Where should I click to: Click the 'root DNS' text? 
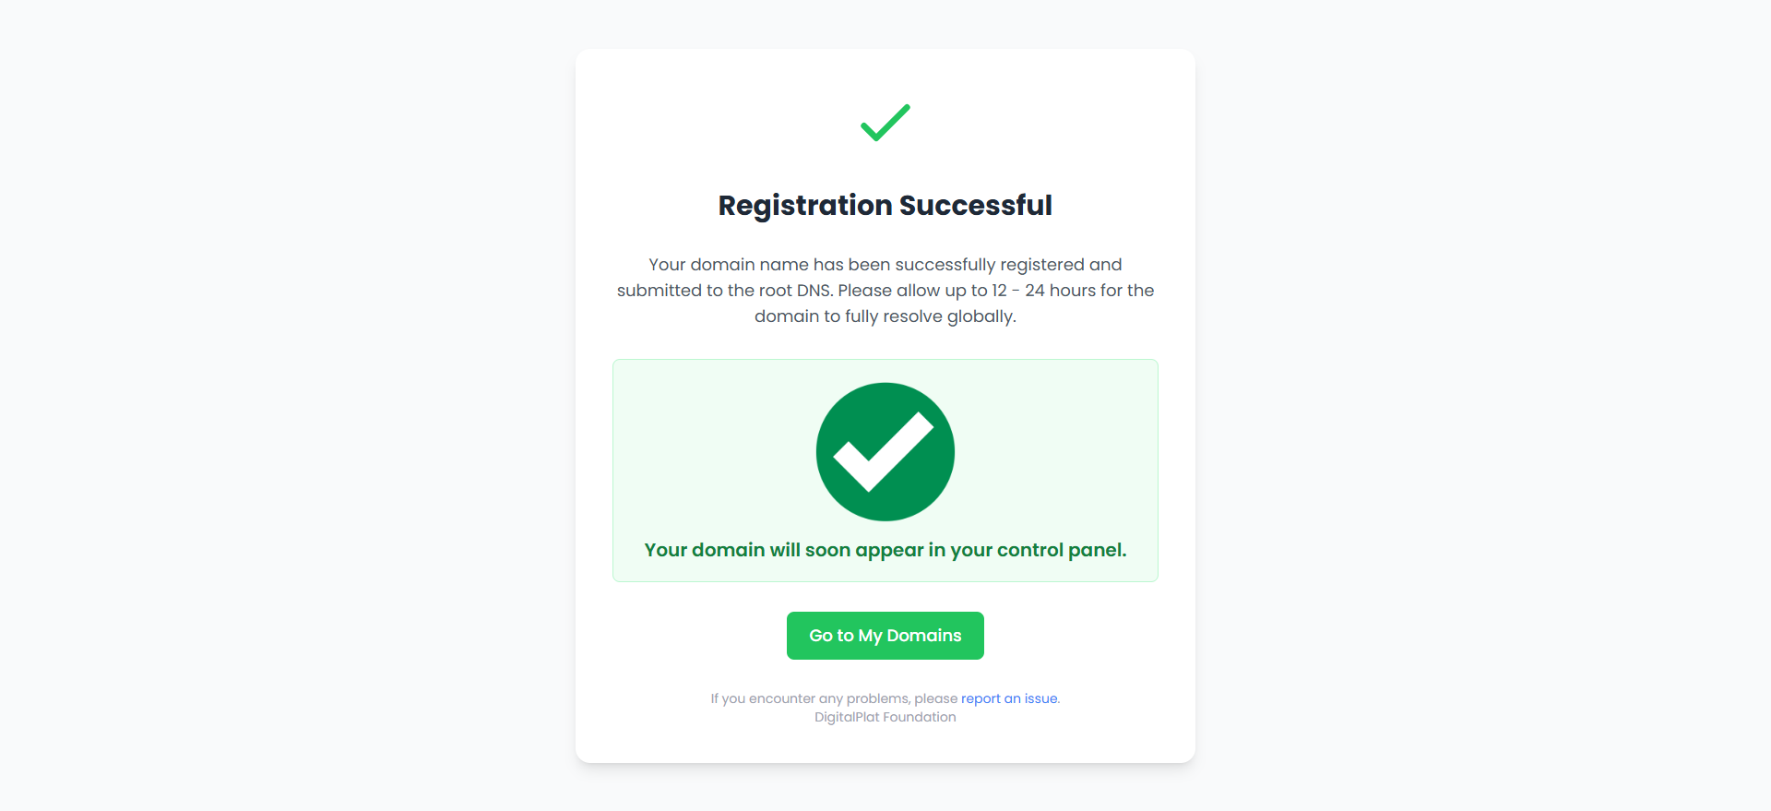[x=794, y=291]
